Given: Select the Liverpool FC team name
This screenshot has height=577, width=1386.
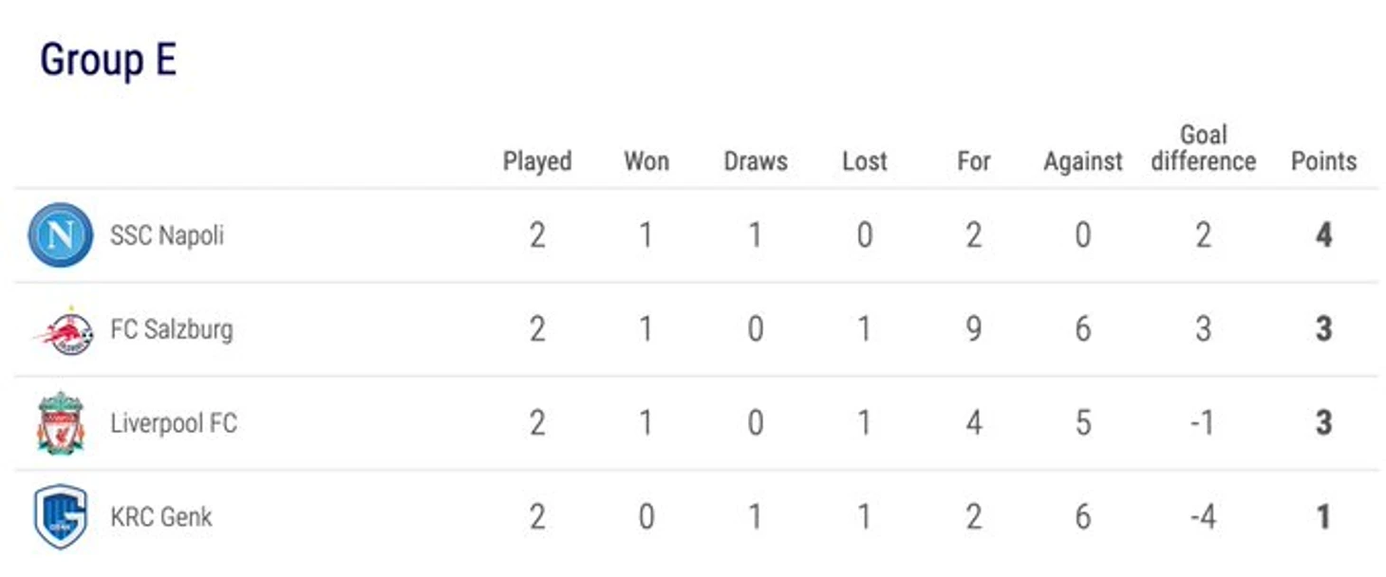Looking at the screenshot, I should click(174, 423).
